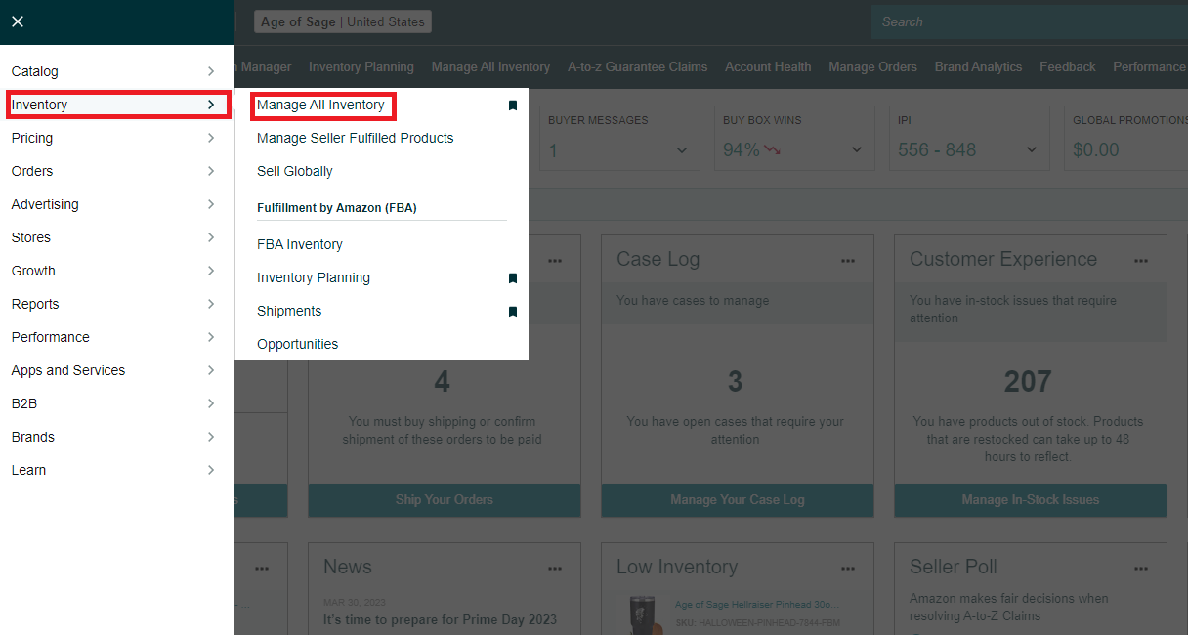Image resolution: width=1188 pixels, height=635 pixels.
Task: Click the Low Inventory product thumbnail
Action: [645, 614]
